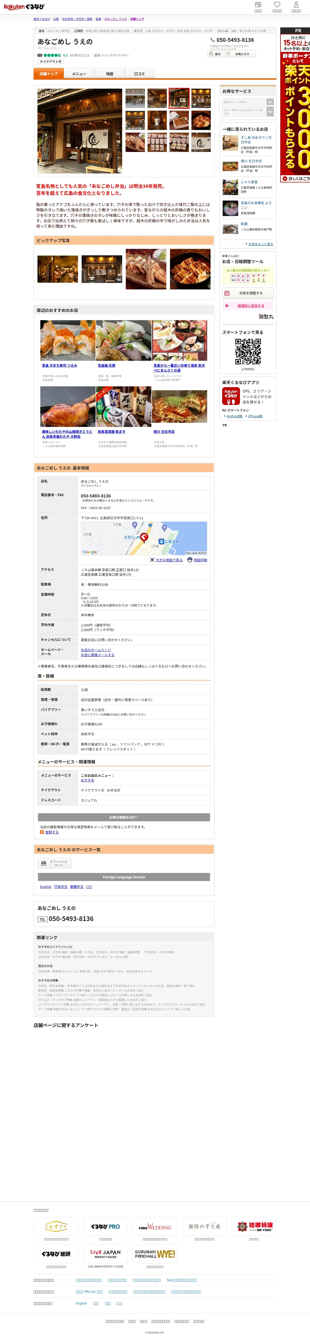Click the ぐるすぐり footer logo
Screen dimensions: 310x1342
pos(56,1226)
